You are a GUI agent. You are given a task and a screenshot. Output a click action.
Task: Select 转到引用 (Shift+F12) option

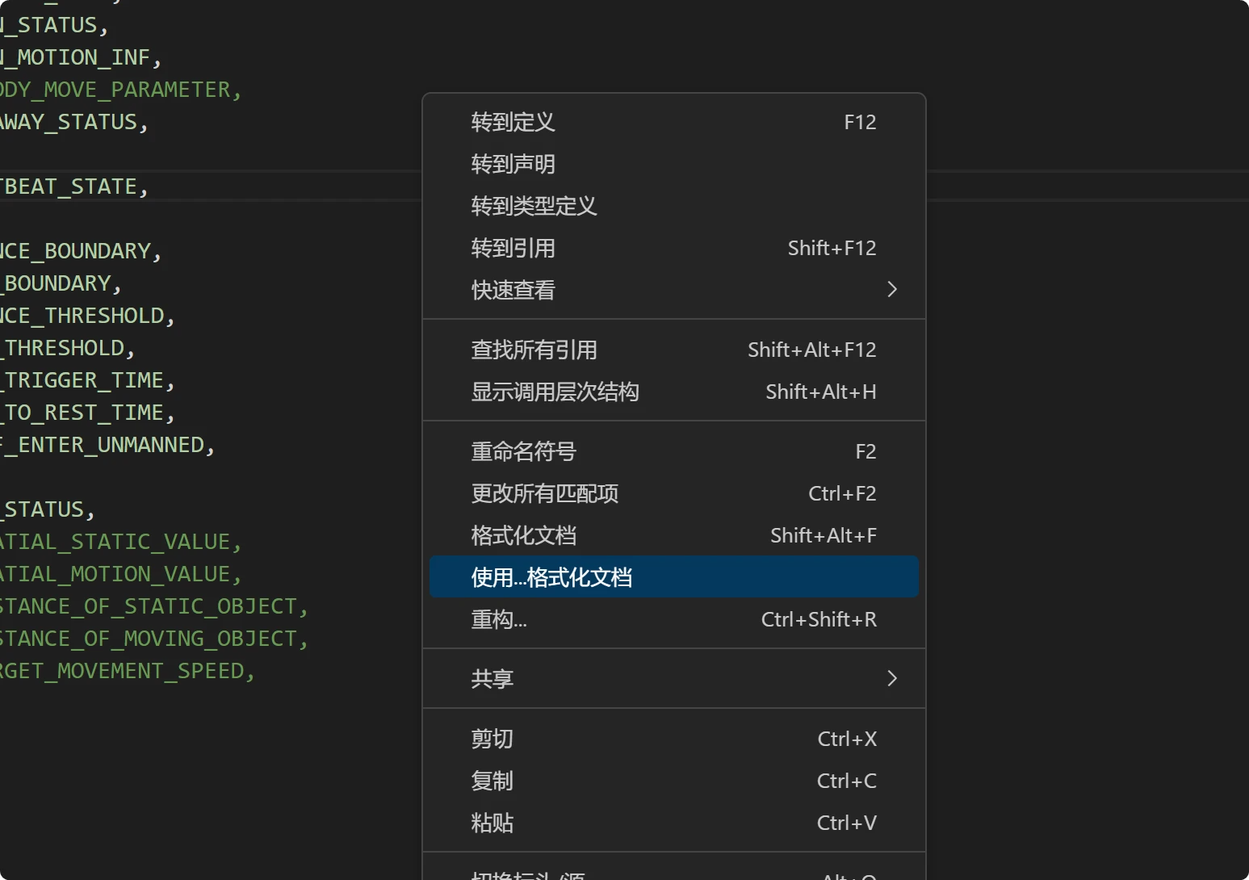pos(513,249)
